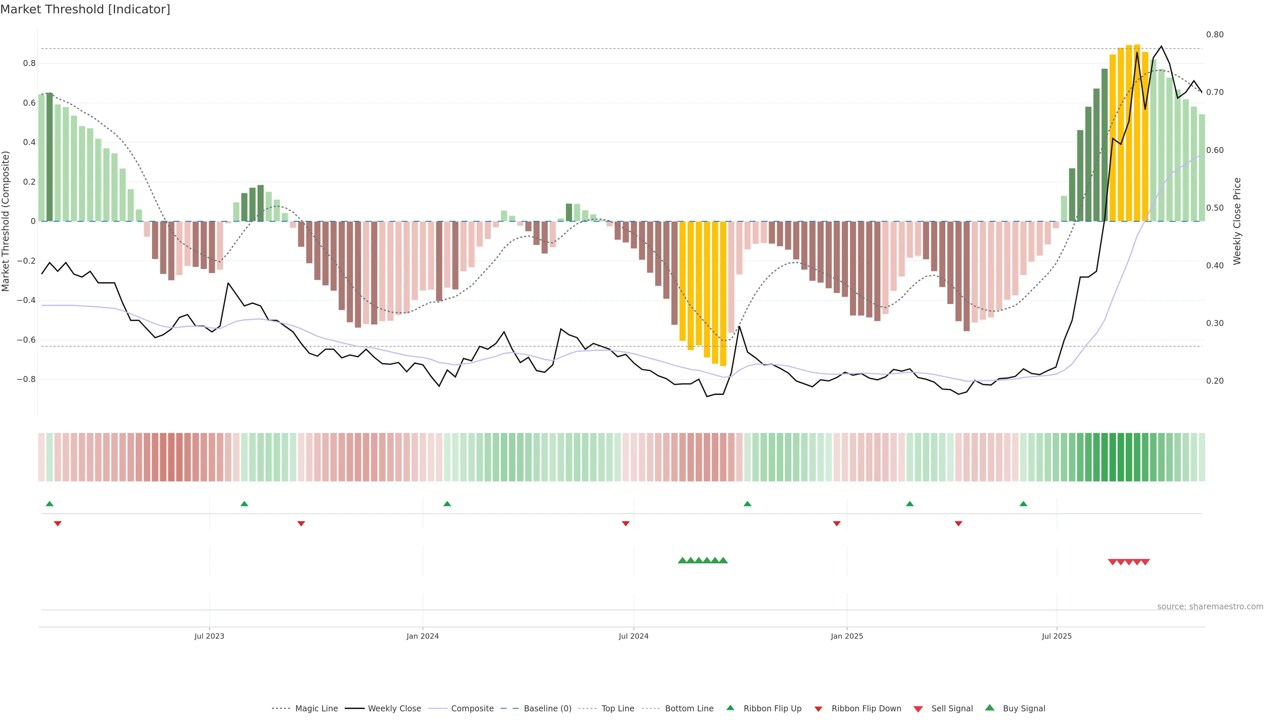
Task: Click the Ribbon Flip Up legend triangle
Action: point(730,708)
